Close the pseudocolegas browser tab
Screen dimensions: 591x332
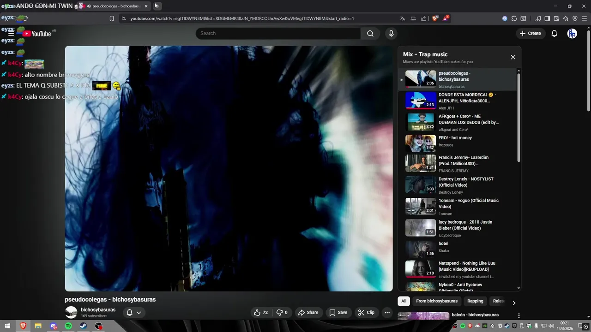pyautogui.click(x=146, y=6)
